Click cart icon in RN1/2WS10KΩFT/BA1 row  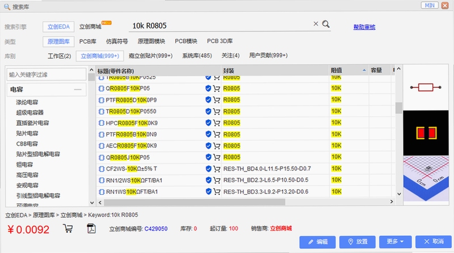click(x=216, y=180)
